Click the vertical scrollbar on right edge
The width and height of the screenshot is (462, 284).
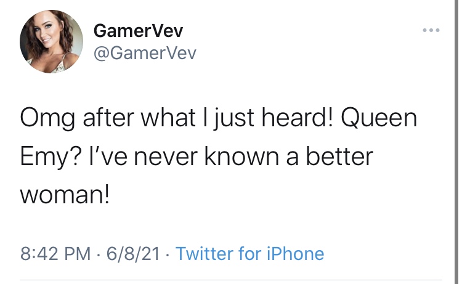point(456,142)
